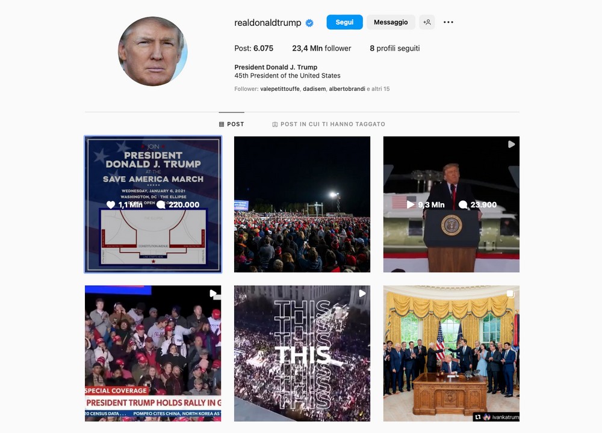Click the carousel icon on Oval Office post
The width and height of the screenshot is (602, 433).
pyautogui.click(x=510, y=294)
